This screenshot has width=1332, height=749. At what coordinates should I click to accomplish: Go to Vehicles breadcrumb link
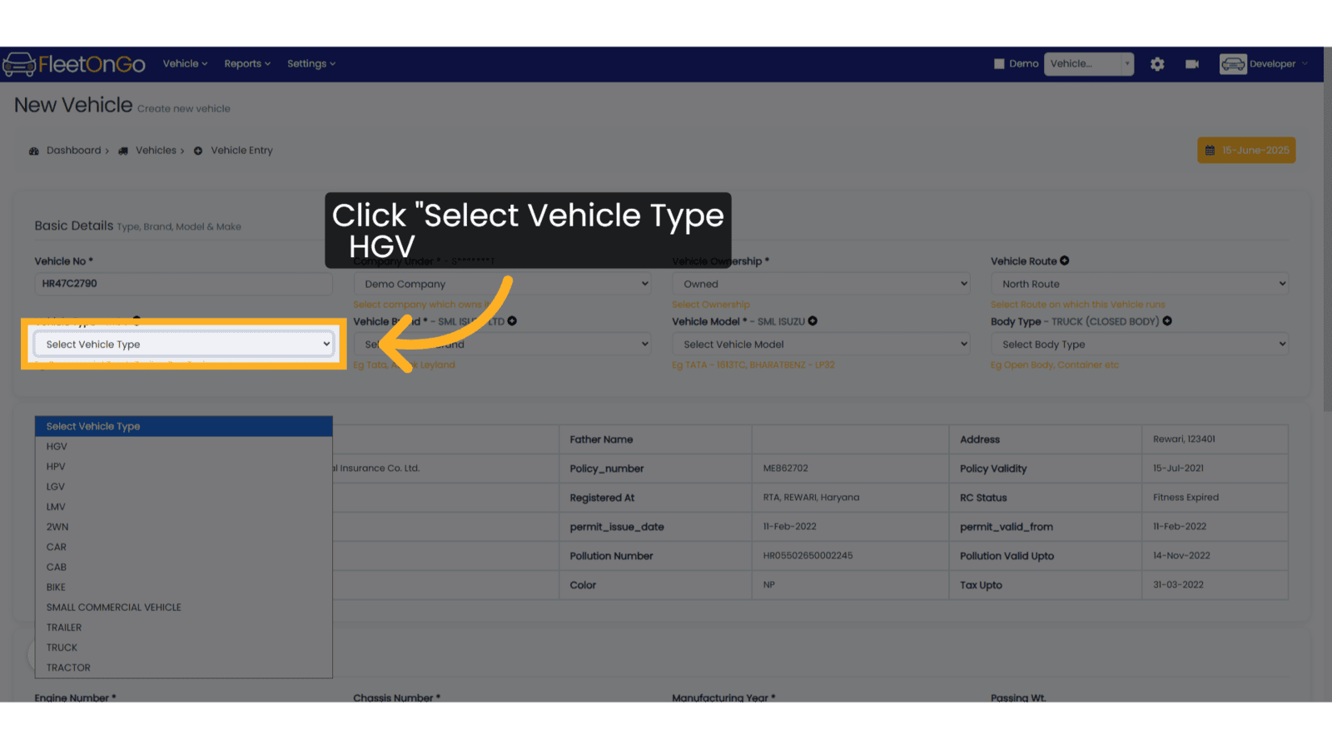tap(156, 151)
